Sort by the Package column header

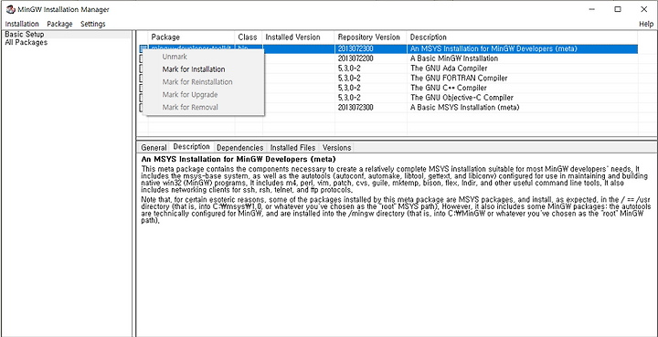(x=192, y=37)
